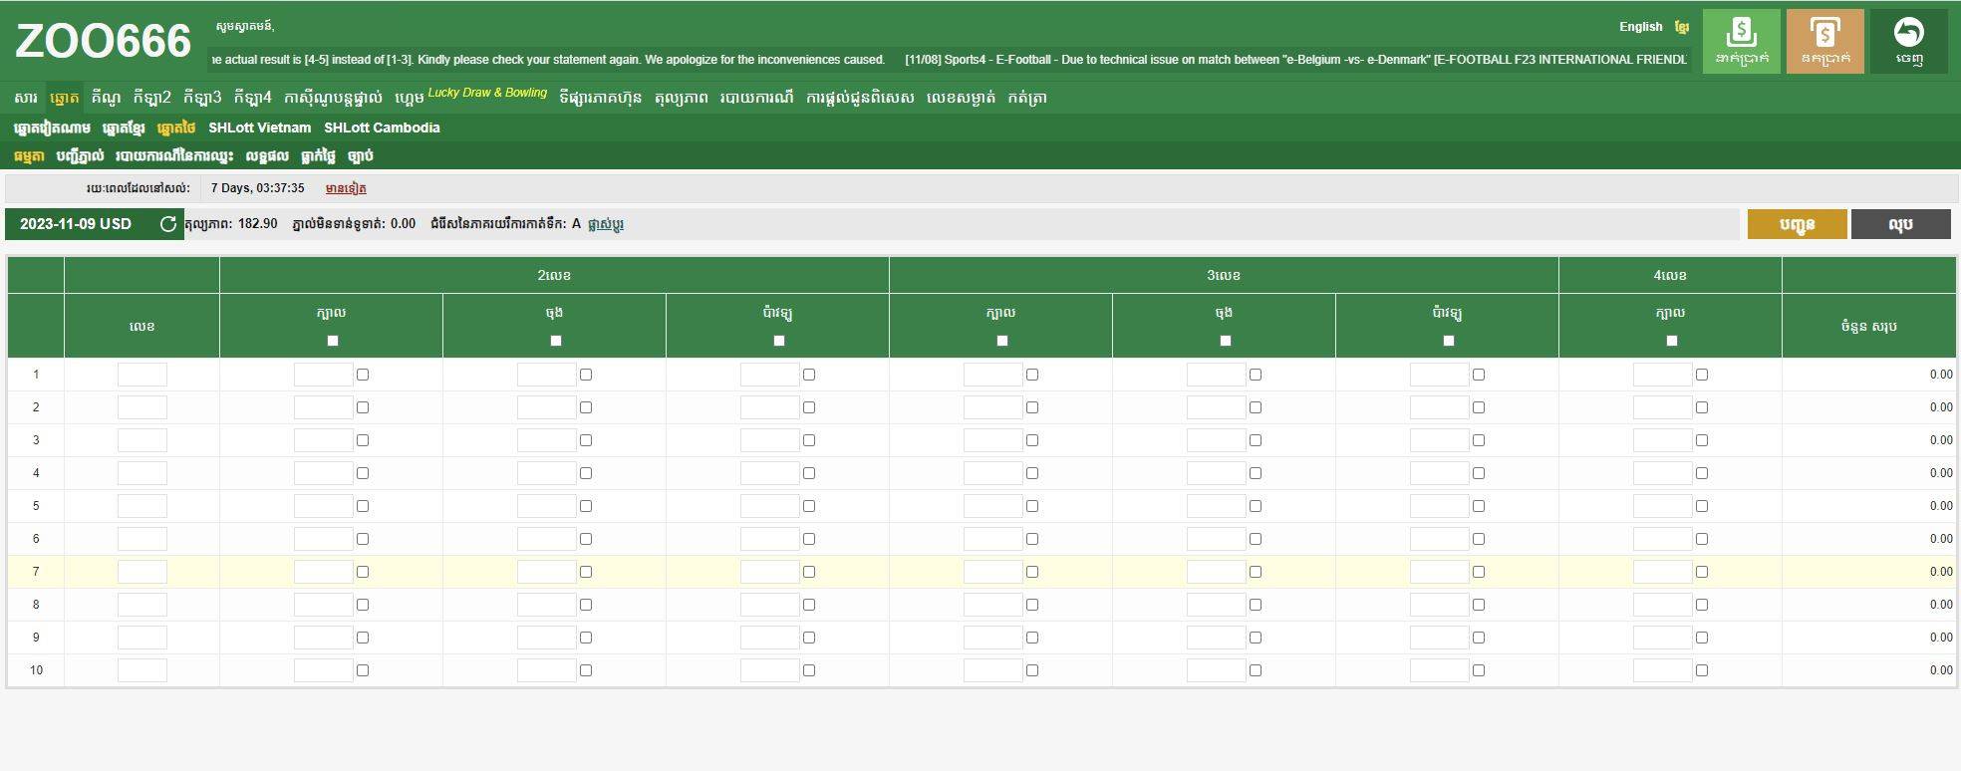Refresh balance with the circular arrow icon
The height and width of the screenshot is (771, 1961).
pos(168,224)
